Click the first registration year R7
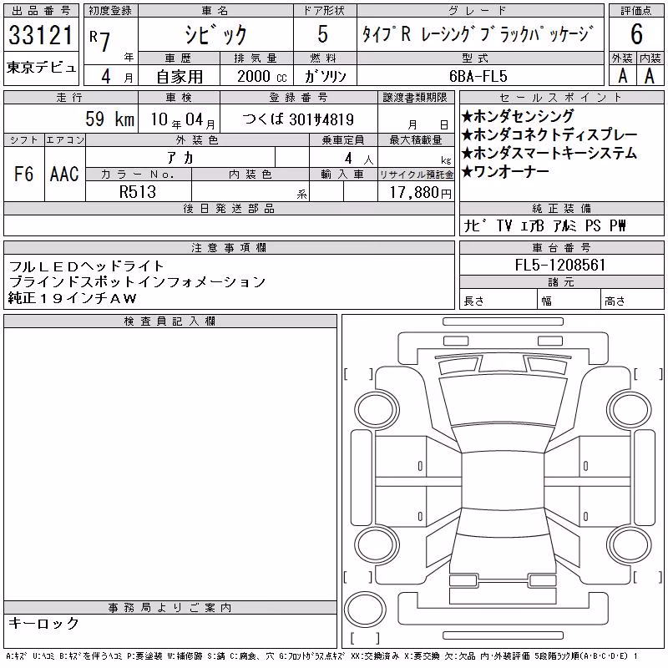 pyautogui.click(x=100, y=41)
